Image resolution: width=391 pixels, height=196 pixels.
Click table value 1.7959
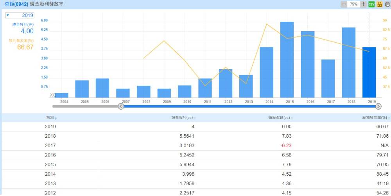click(x=186, y=183)
